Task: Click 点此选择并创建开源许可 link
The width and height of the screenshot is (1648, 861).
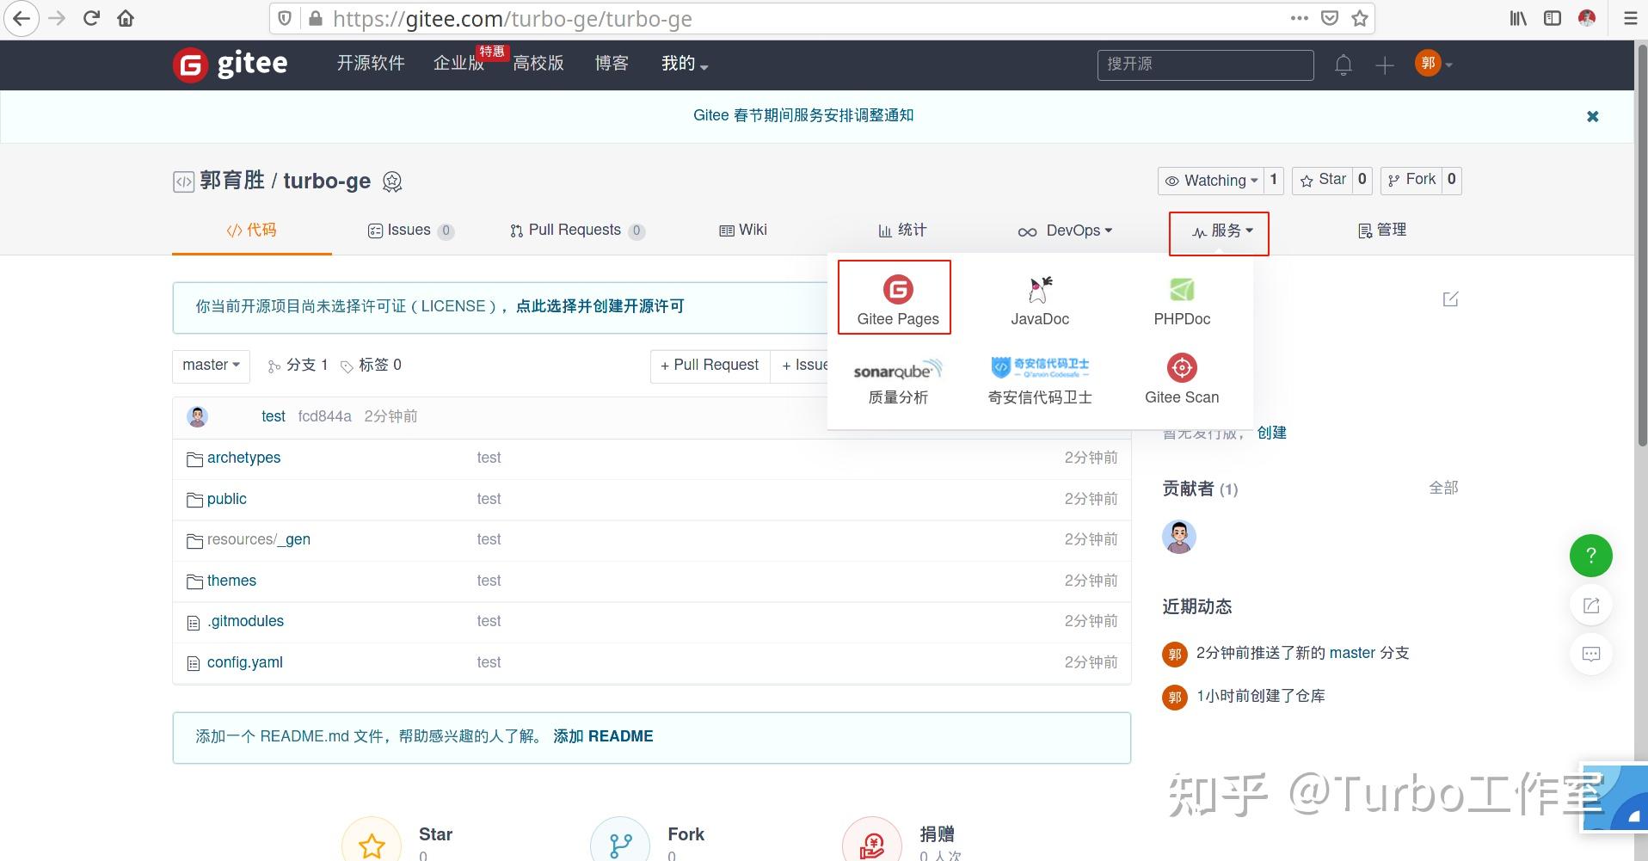Action: 600,307
